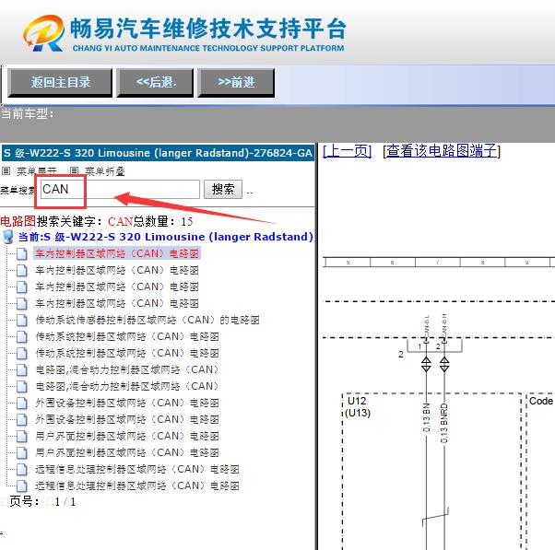
Task: Open the last 车内控制器区域网络（CAN）电路图 entry
Action: tap(117, 303)
